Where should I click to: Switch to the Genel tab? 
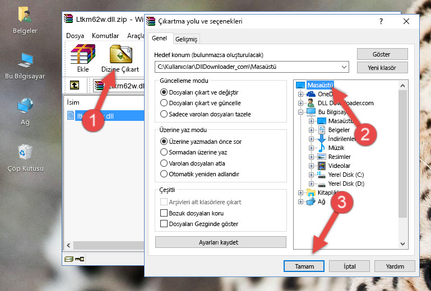point(159,38)
